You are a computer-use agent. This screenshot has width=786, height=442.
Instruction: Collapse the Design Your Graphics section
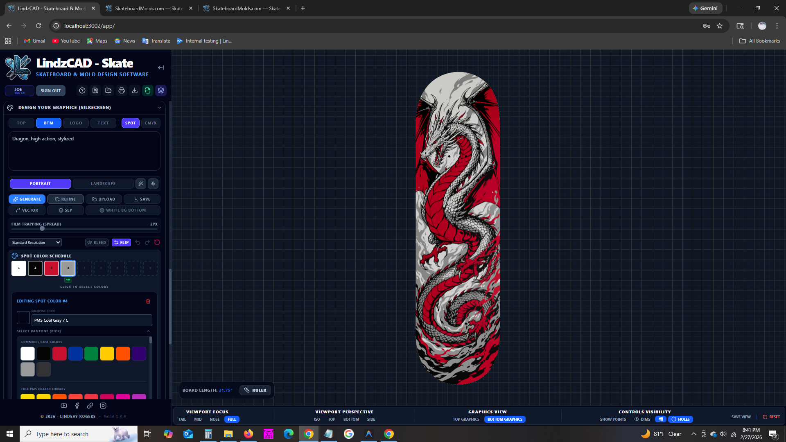pyautogui.click(x=160, y=108)
